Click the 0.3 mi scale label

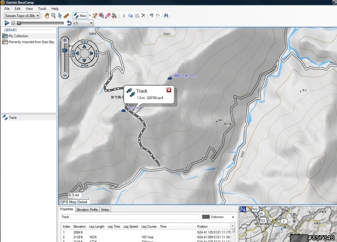(x=74, y=195)
